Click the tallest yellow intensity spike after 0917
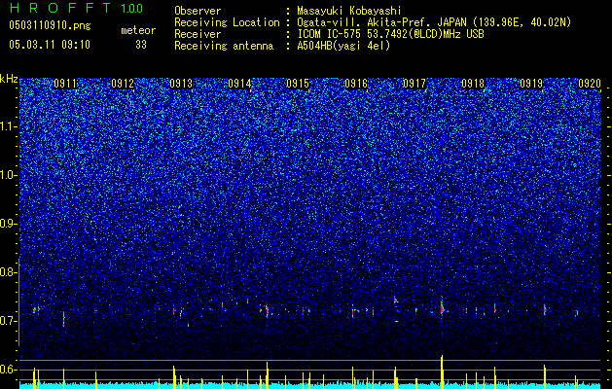 coord(442,371)
